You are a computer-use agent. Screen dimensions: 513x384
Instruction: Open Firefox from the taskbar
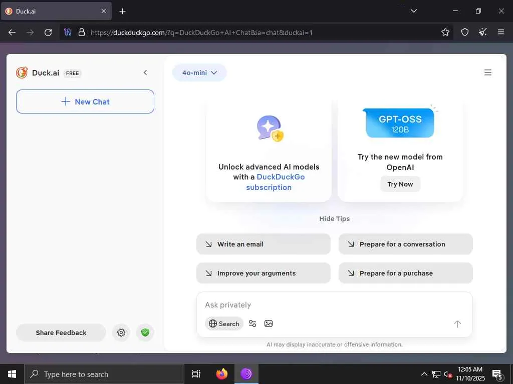(222, 374)
